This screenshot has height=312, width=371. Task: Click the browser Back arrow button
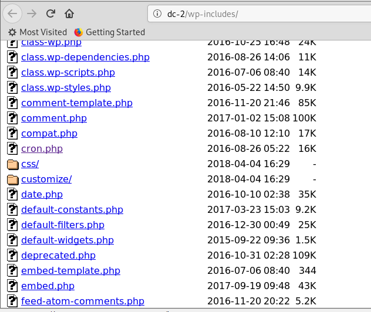pyautogui.click(x=14, y=13)
